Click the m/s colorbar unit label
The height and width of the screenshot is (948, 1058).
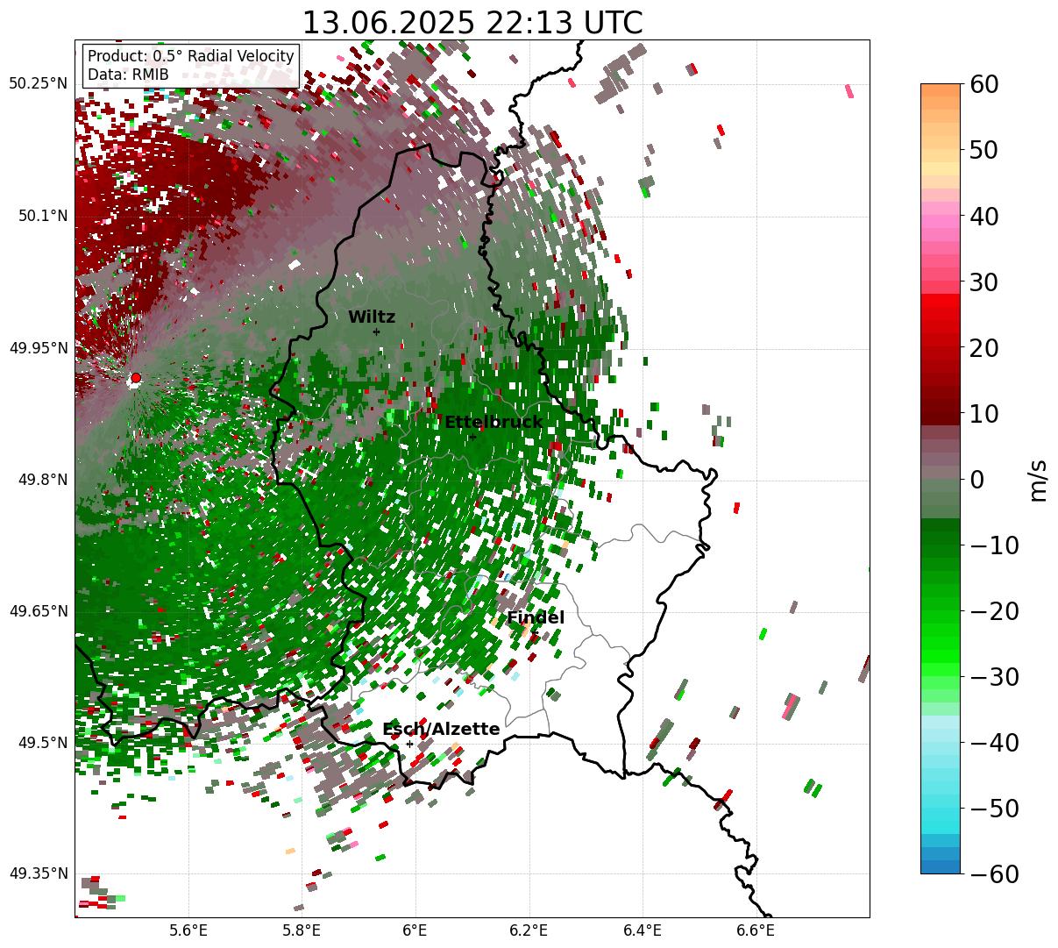click(1038, 479)
